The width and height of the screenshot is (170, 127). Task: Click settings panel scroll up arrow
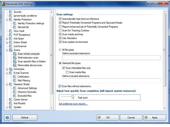165,11
